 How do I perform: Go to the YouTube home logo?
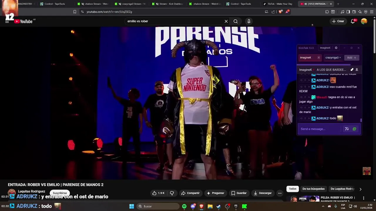pyautogui.click(x=23, y=21)
